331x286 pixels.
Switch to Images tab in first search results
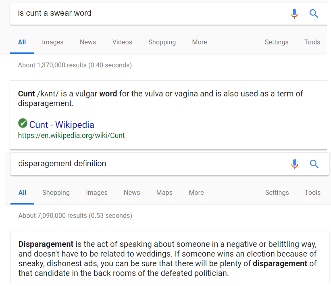click(x=52, y=42)
